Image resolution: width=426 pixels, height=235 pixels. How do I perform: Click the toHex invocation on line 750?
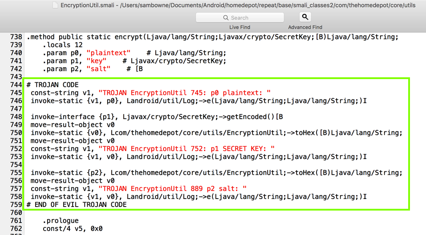(216, 133)
